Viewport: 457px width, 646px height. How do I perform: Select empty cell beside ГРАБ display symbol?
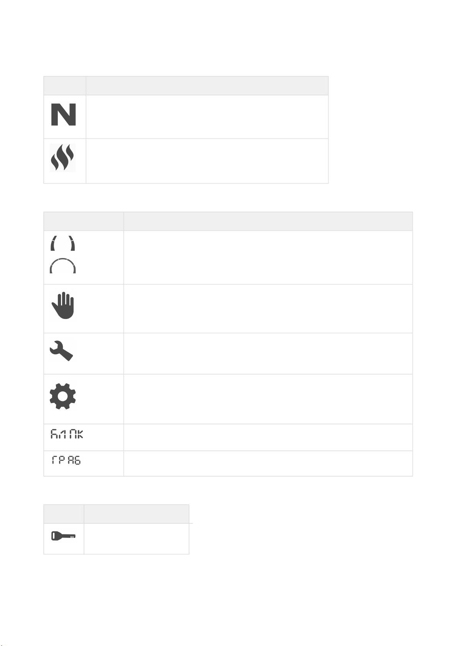click(x=268, y=464)
